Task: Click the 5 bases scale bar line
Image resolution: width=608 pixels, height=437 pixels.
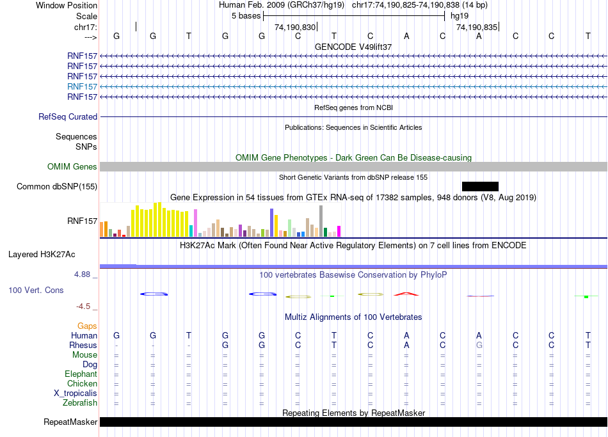Action: 354,16
